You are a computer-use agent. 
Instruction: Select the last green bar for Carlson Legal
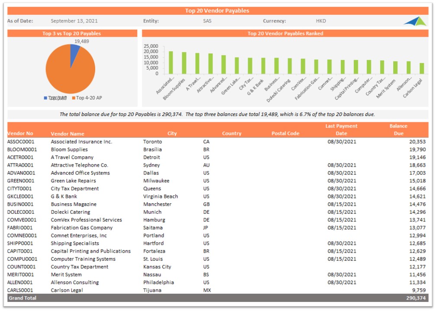(422, 68)
